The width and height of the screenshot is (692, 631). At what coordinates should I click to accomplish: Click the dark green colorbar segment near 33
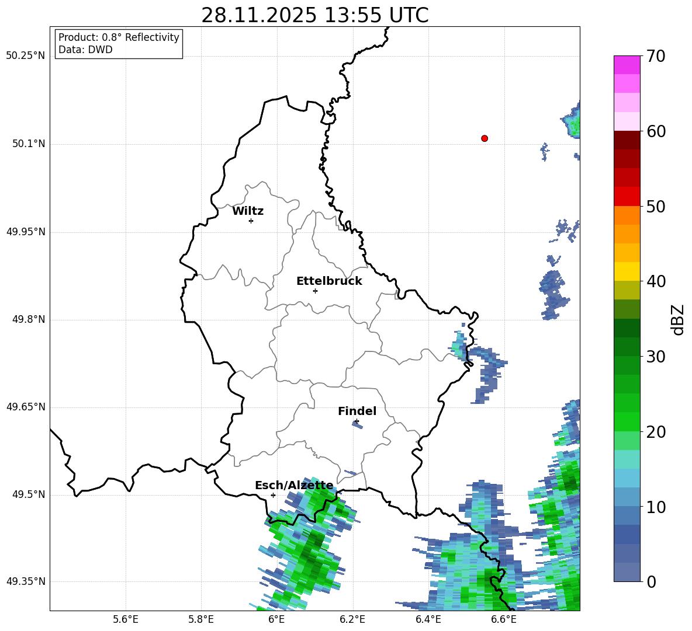(627, 328)
